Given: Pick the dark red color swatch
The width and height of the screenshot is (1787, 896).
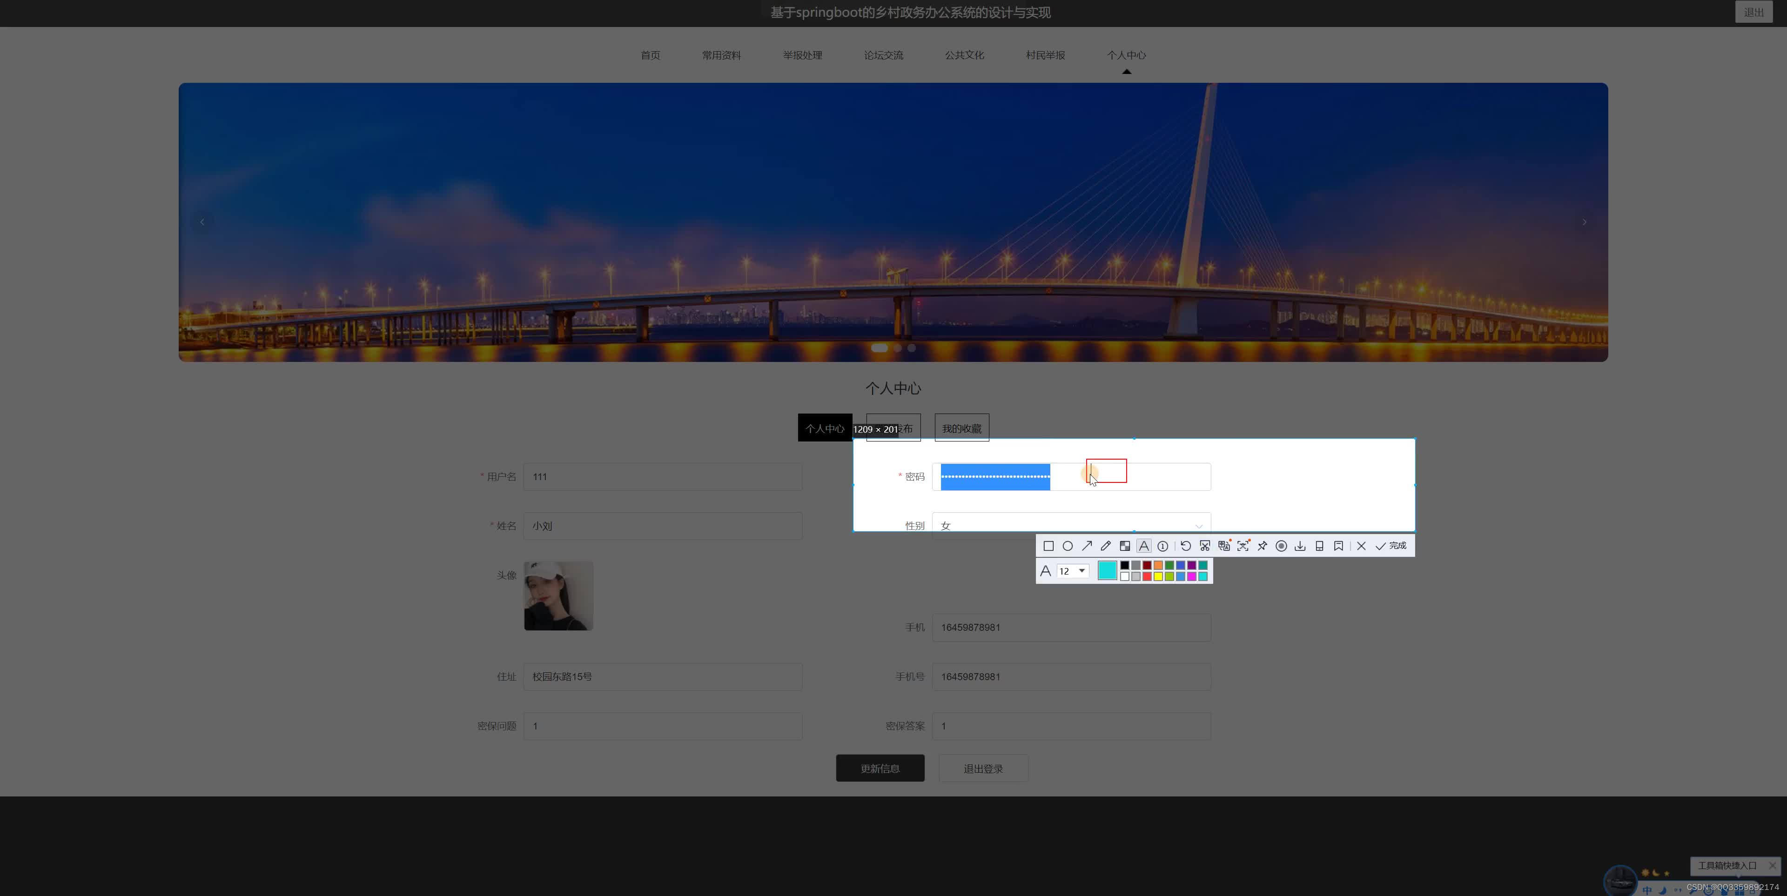Looking at the screenshot, I should pos(1147,565).
